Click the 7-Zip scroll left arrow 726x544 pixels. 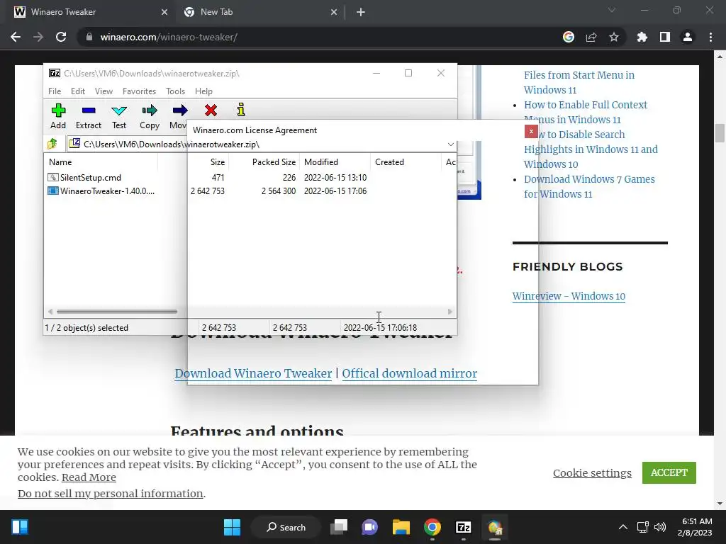coord(50,312)
